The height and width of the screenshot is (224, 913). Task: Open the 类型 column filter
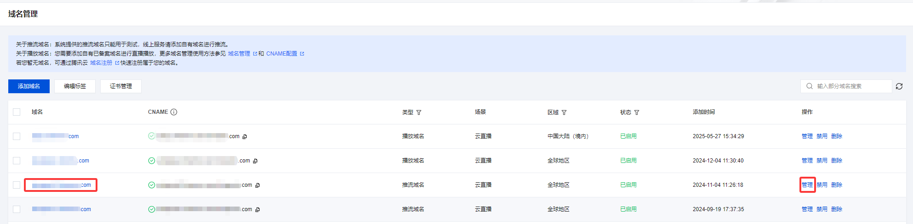(x=419, y=112)
